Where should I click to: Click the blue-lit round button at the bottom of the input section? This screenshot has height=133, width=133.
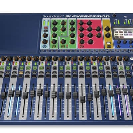coord(45,46)
